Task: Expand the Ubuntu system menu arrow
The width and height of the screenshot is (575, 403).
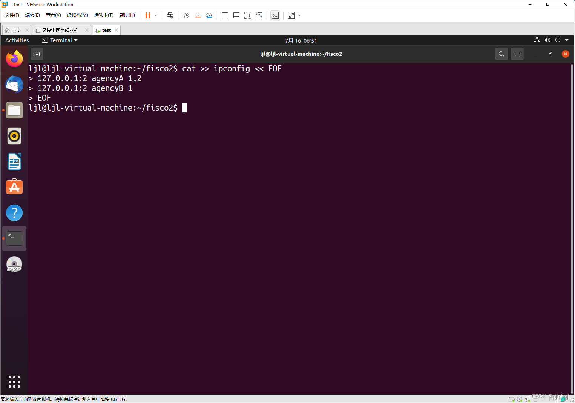Action: (x=567, y=40)
